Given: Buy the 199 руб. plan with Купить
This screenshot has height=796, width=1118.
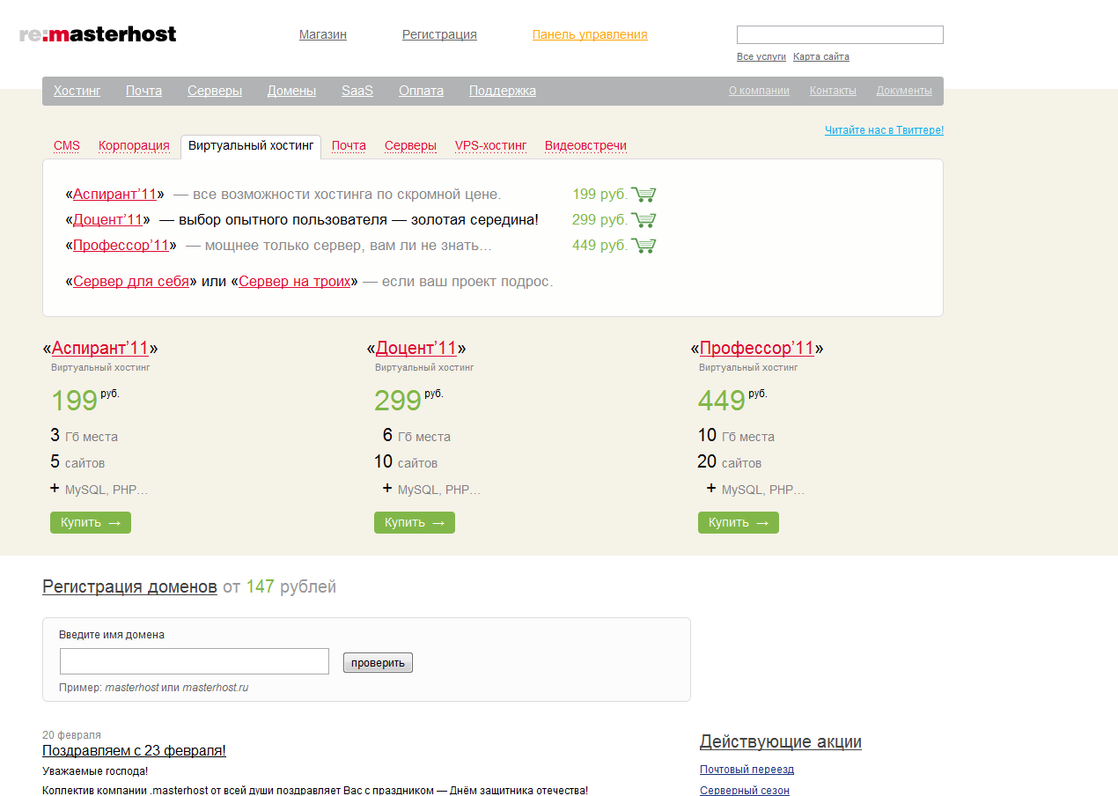Looking at the screenshot, I should pyautogui.click(x=91, y=522).
